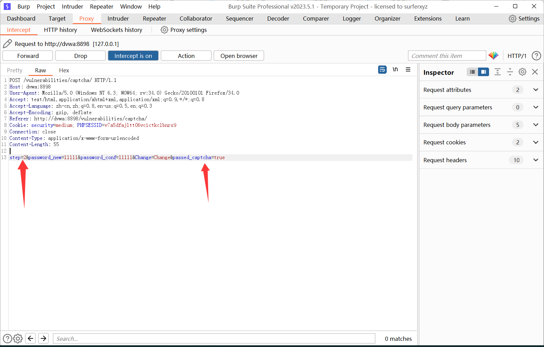Switch to the Learn tab
The image size is (544, 347).
pos(463,19)
